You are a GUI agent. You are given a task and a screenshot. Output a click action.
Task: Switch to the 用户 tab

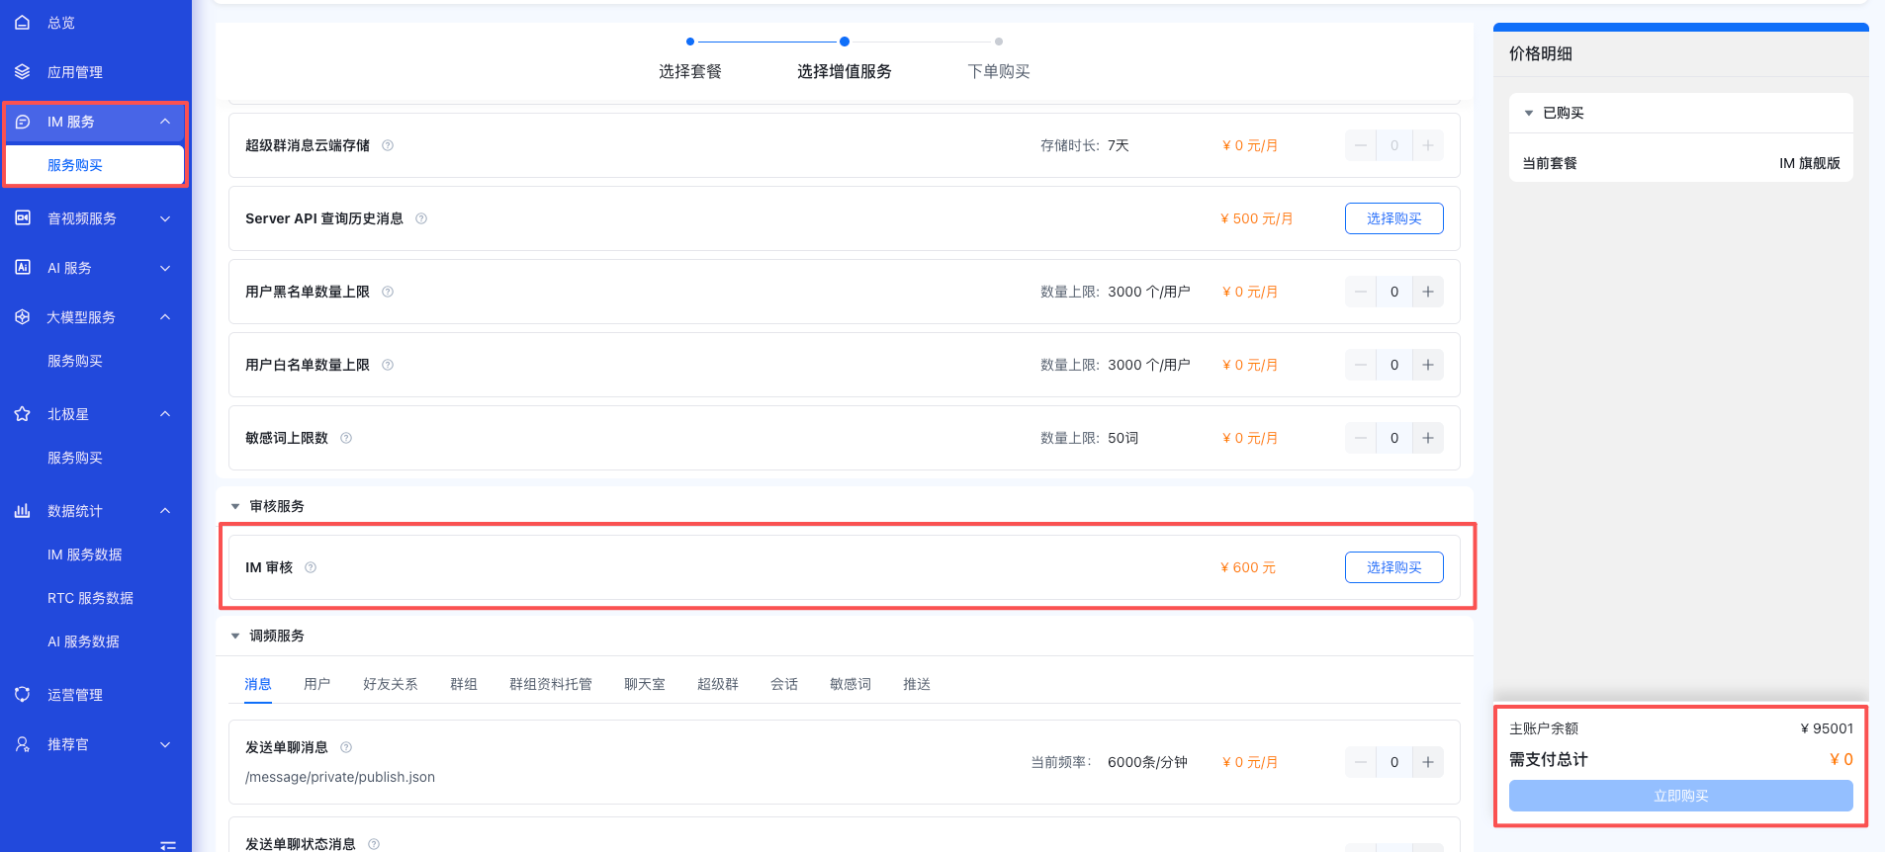pyautogui.click(x=317, y=684)
